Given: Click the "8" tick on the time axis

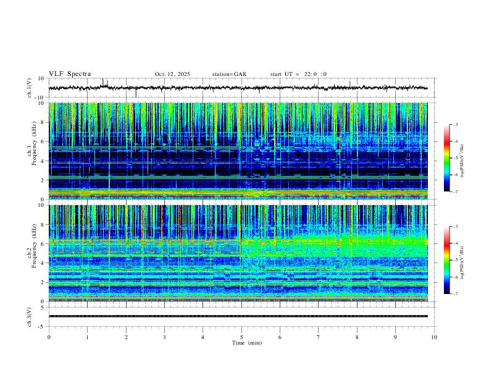Looking at the screenshot, I should 357,337.
